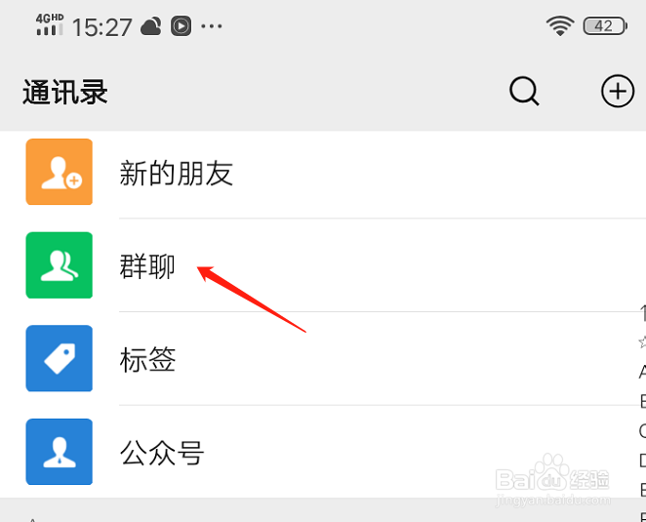646x522 pixels.
Task: Tap the Wi-Fi status icon
Action: [x=560, y=26]
